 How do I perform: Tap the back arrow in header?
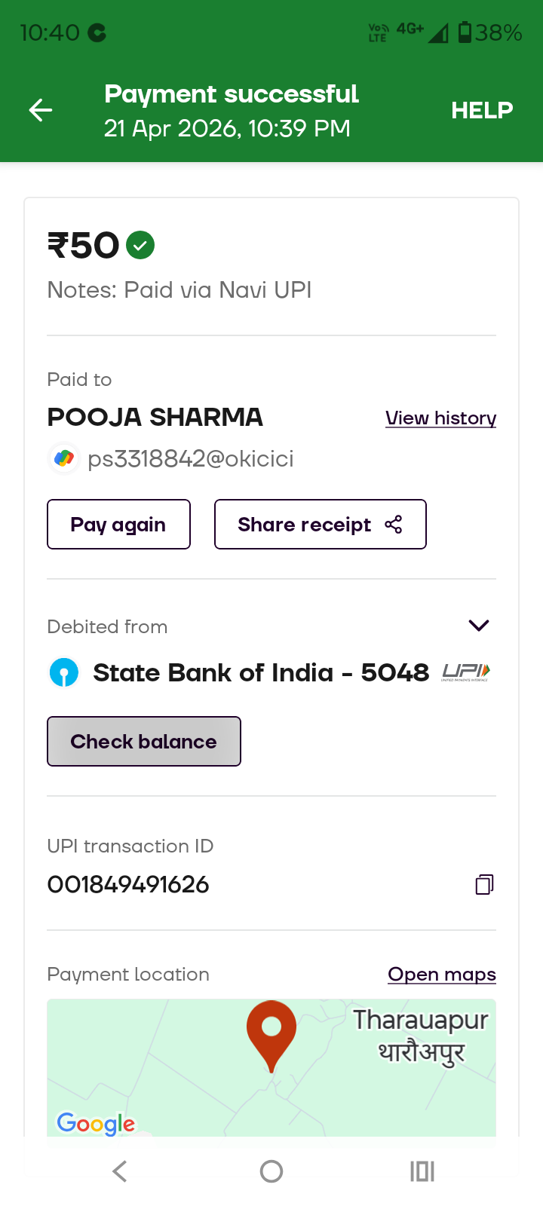(41, 110)
